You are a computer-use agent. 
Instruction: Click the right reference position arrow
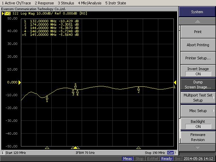[x=175, y=82]
